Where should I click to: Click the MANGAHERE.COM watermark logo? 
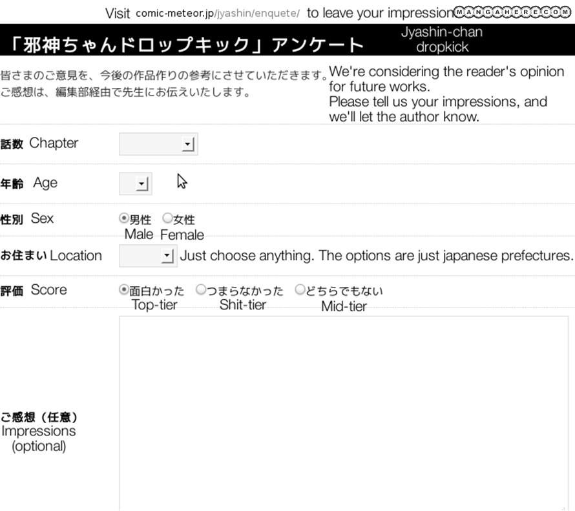[512, 12]
